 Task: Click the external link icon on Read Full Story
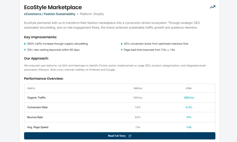click(x=130, y=136)
